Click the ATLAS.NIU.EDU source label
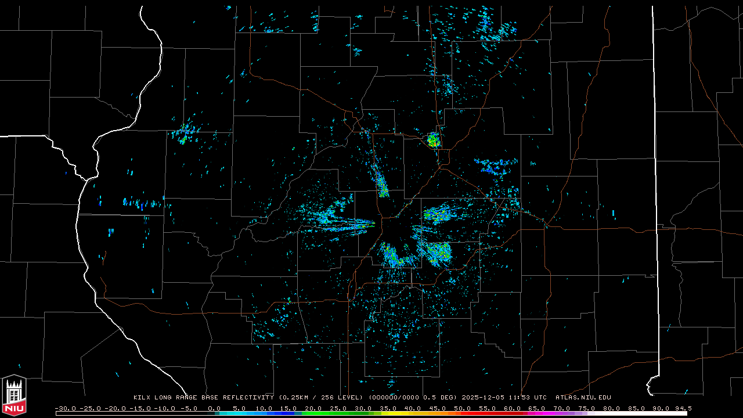The width and height of the screenshot is (743, 418). [583, 398]
